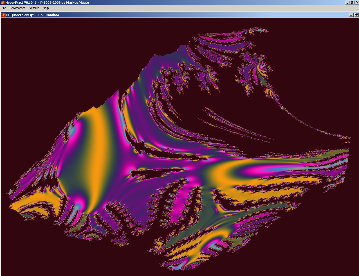Minimize the HyperFract main window
The height and width of the screenshot is (276, 359).
347,3
